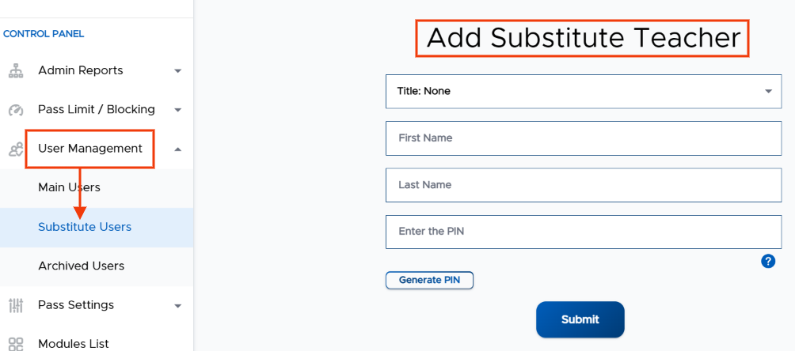Click the Enter the PIN field
Screen dimensions: 795x351
[584, 232]
